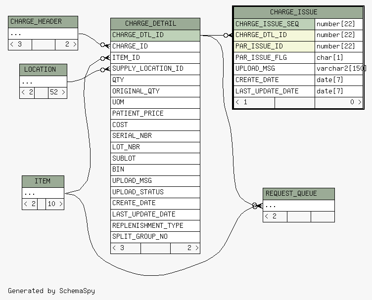The width and height of the screenshot is (372, 300).
Task: Click the char[1] type cell
Action: point(339,58)
